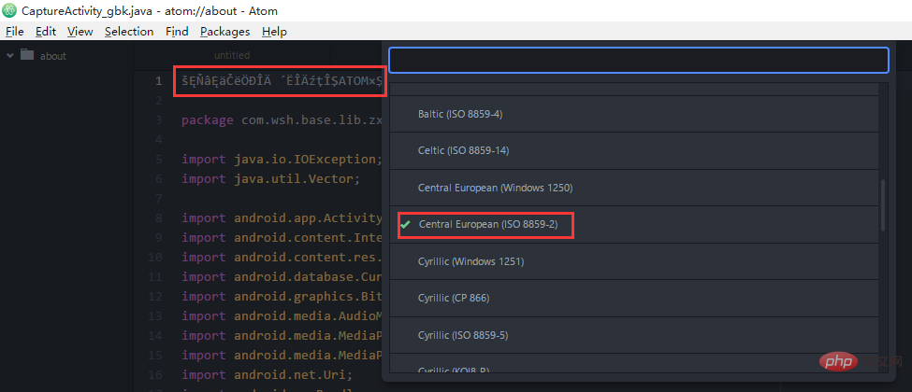Open the View menu
The height and width of the screenshot is (392, 912).
80,32
